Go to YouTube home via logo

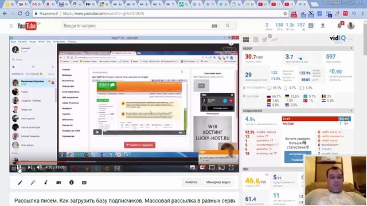[27, 26]
